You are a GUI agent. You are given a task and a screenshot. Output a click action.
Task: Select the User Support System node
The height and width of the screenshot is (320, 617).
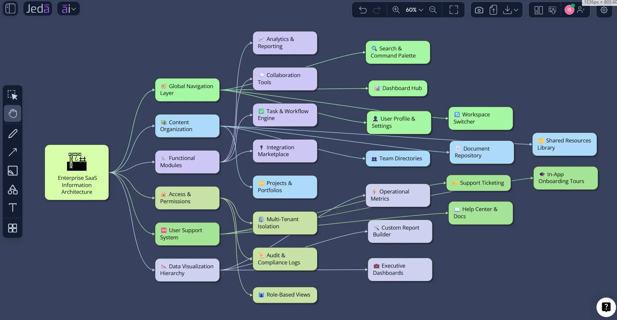coord(187,234)
